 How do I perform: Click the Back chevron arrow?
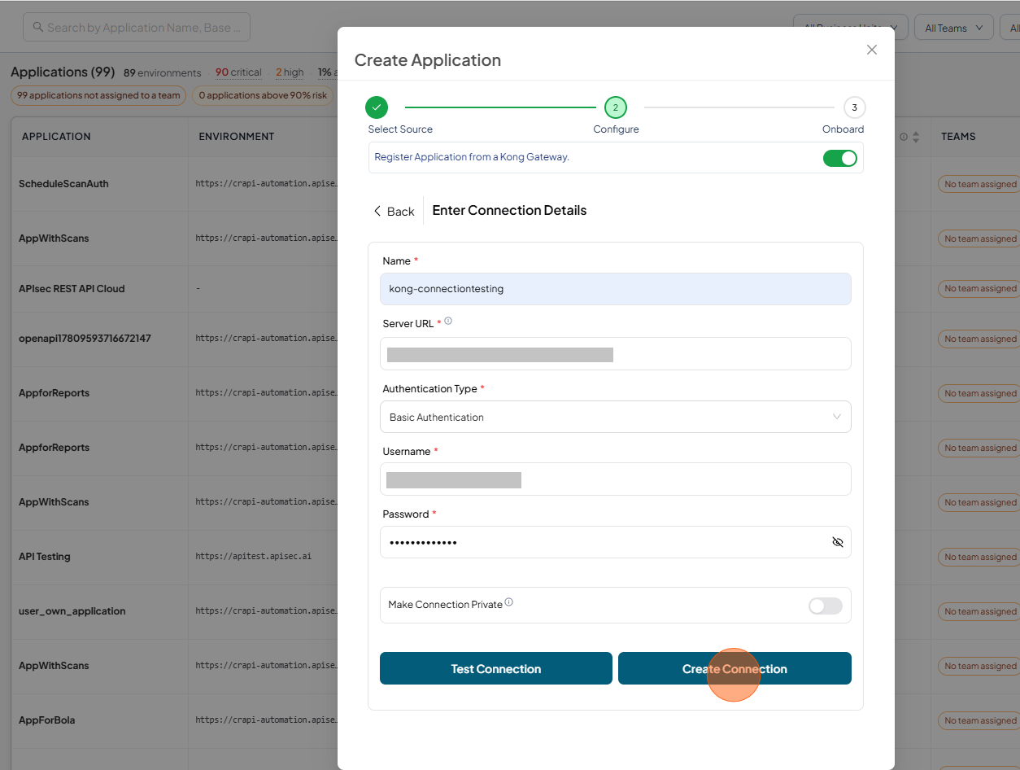(377, 211)
